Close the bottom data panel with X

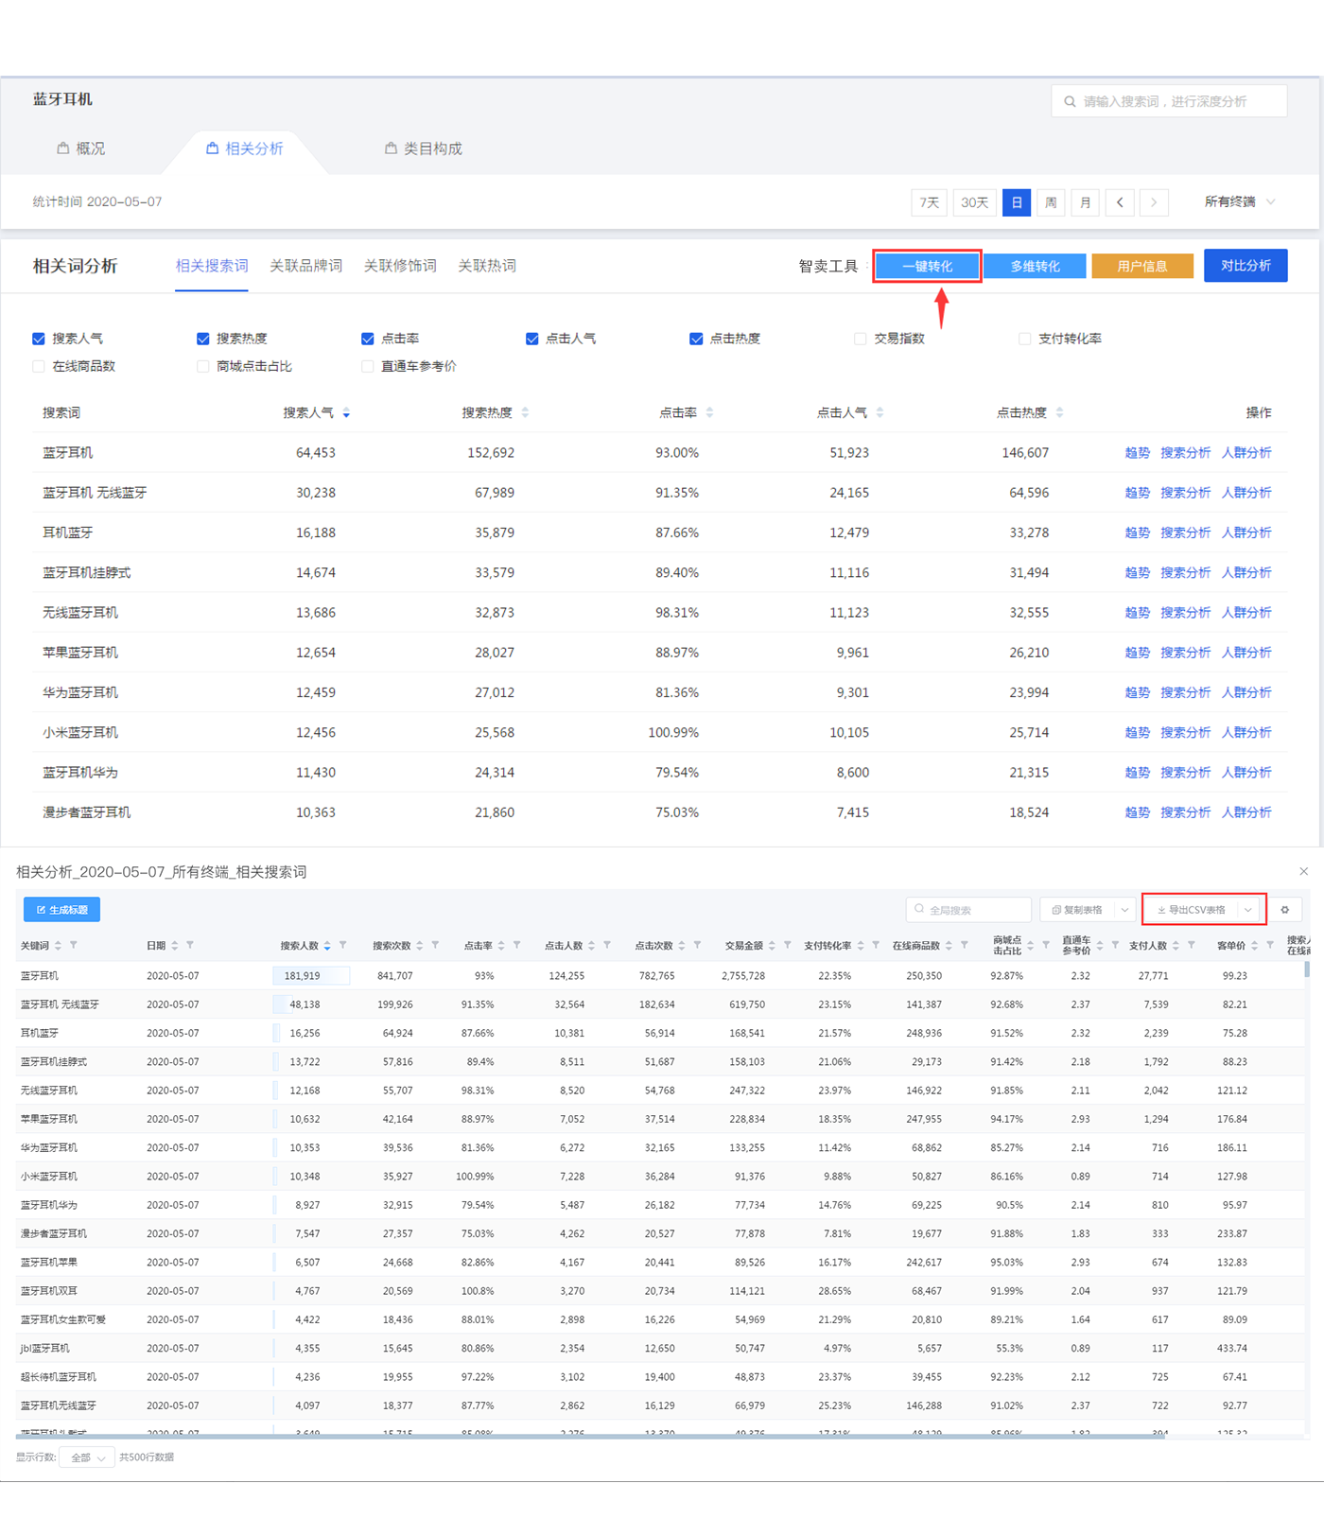(x=1304, y=871)
